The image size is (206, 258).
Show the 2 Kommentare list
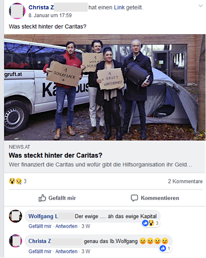coord(185,181)
